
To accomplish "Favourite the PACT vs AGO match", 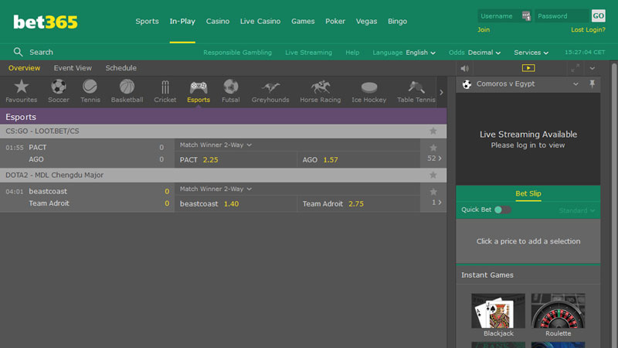I will 433,148.
